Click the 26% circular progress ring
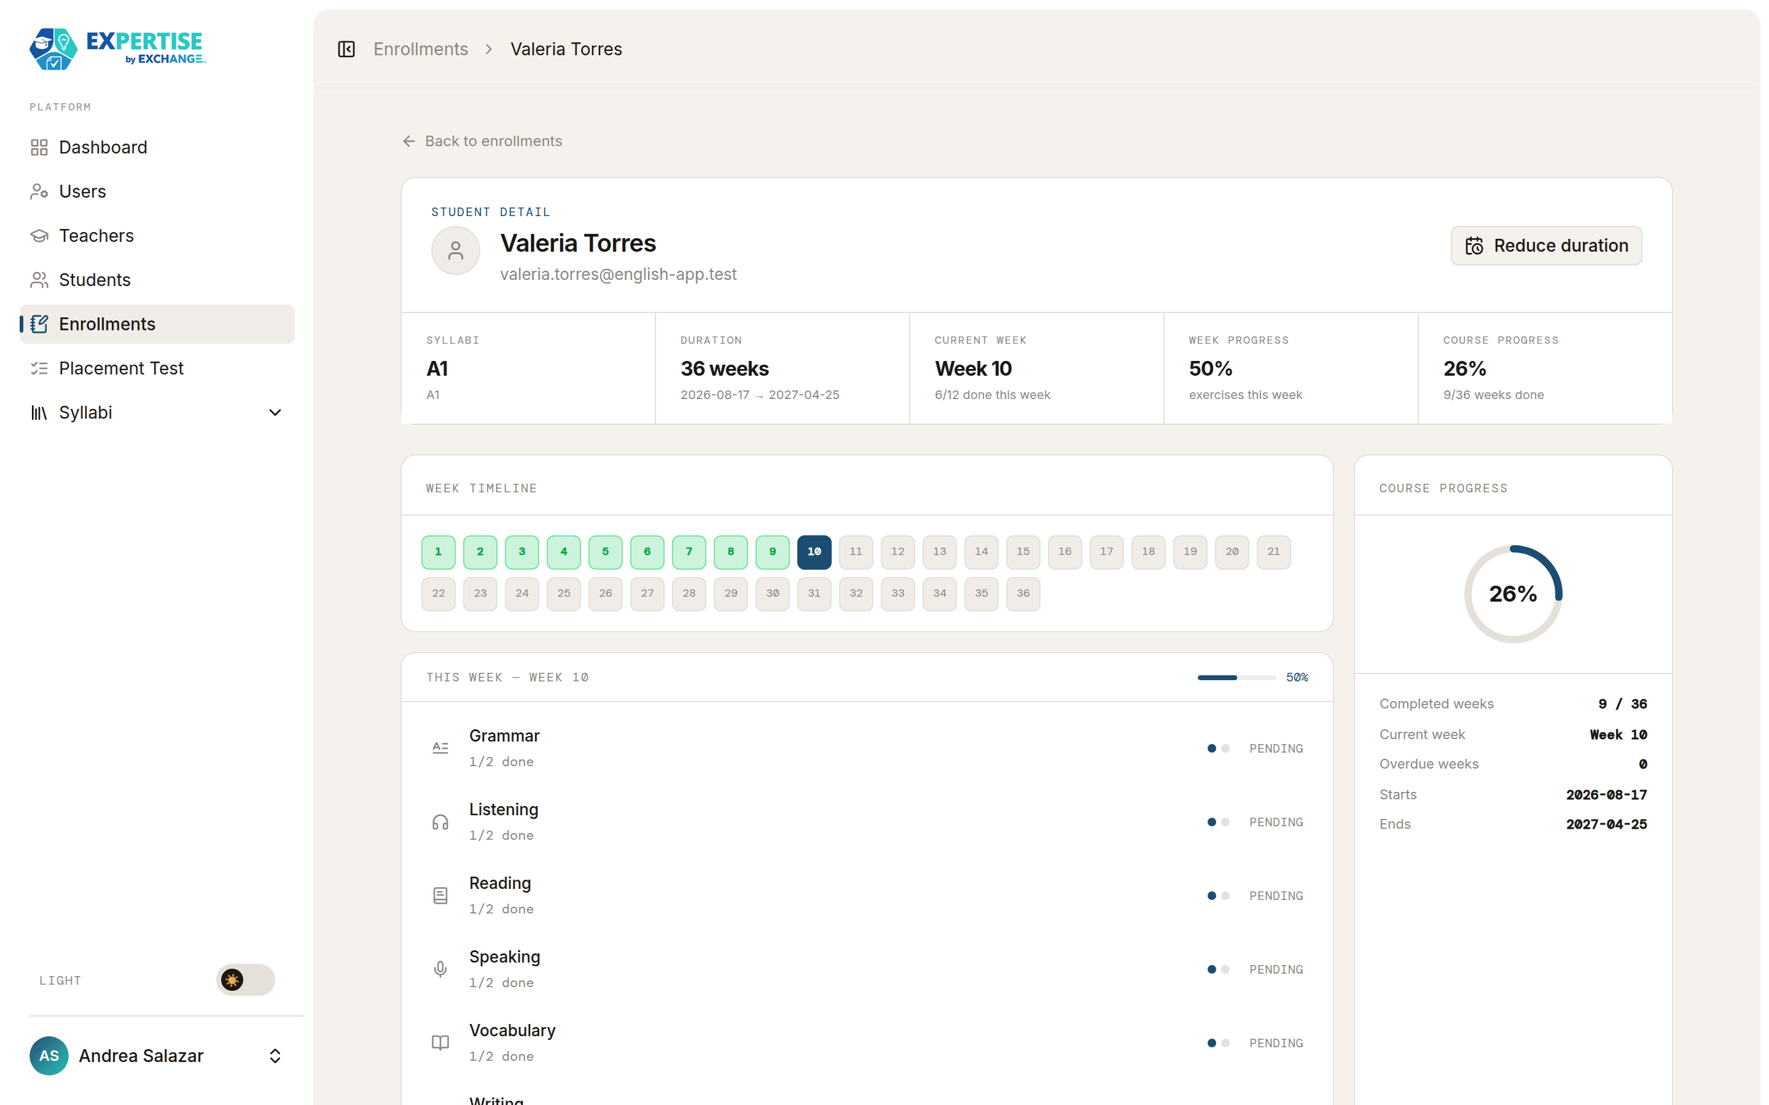The image size is (1769, 1105). pos(1513,594)
